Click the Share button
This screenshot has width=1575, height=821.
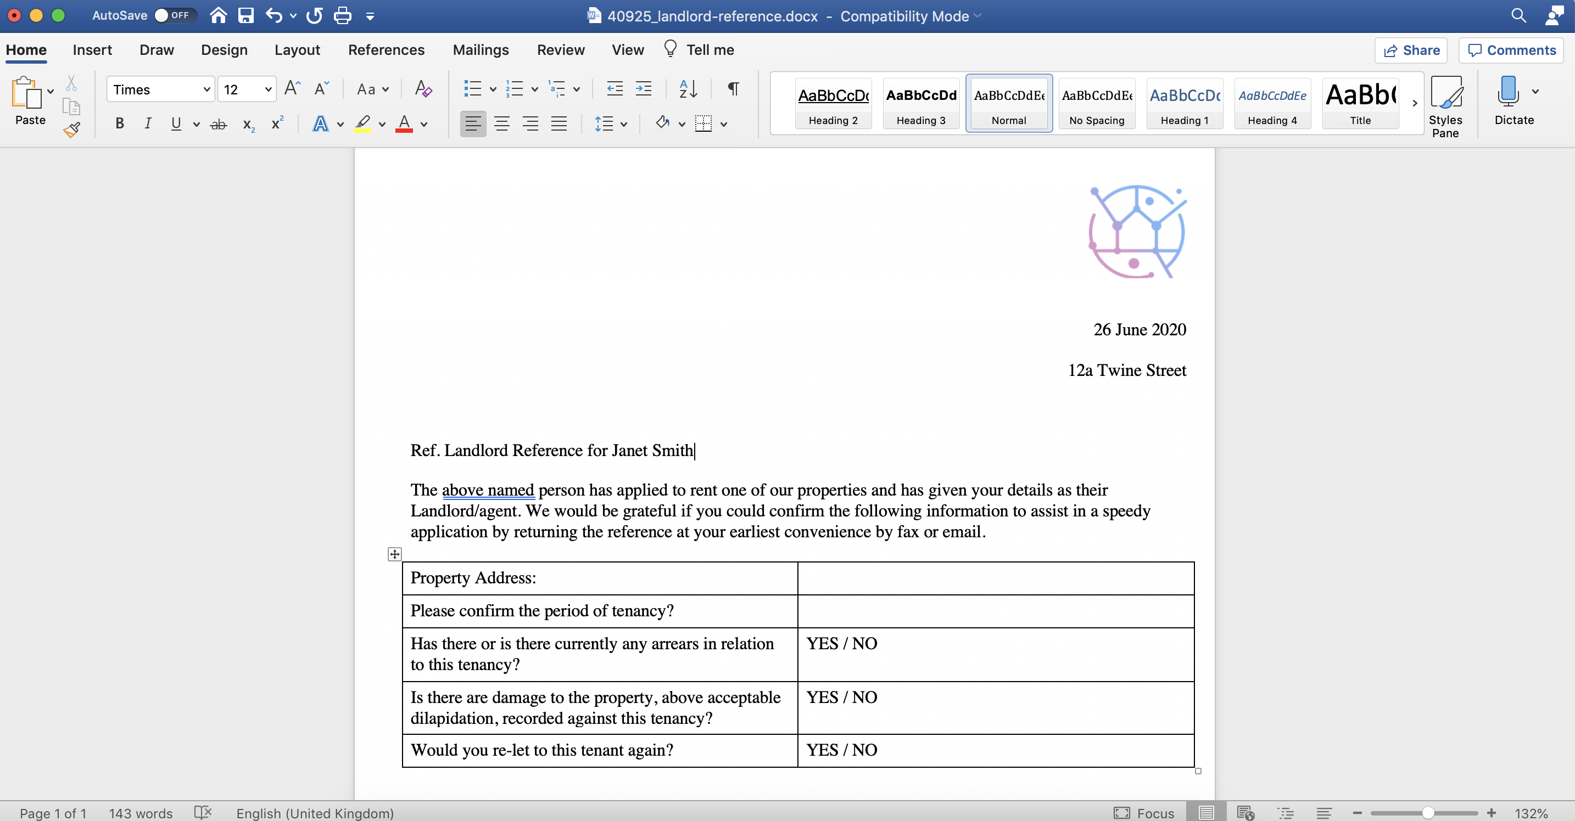(x=1411, y=50)
